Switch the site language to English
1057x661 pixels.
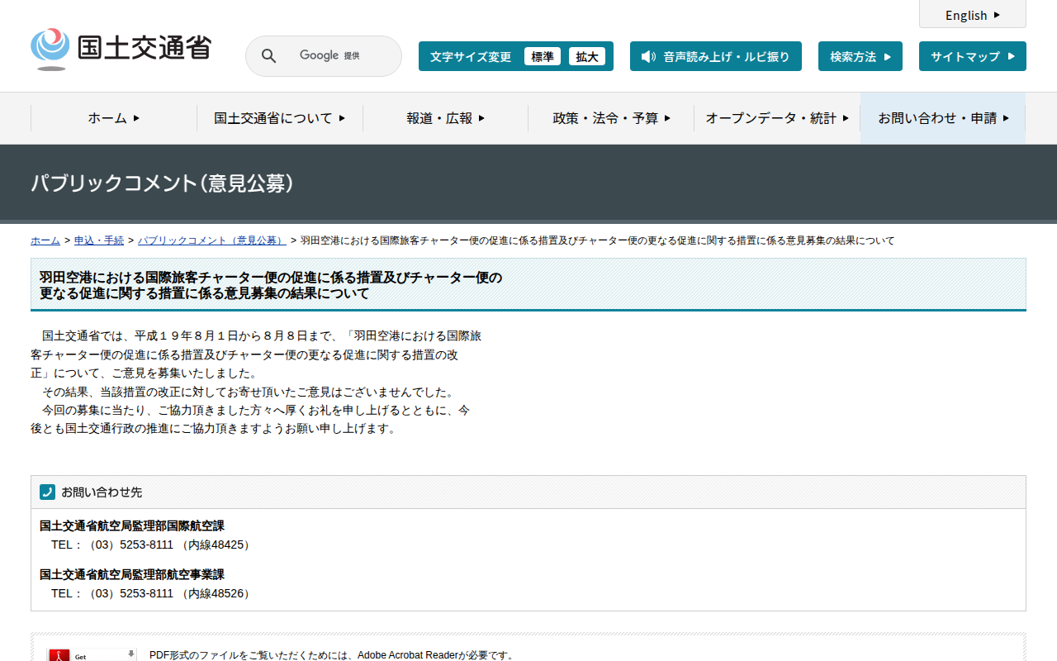973,15
